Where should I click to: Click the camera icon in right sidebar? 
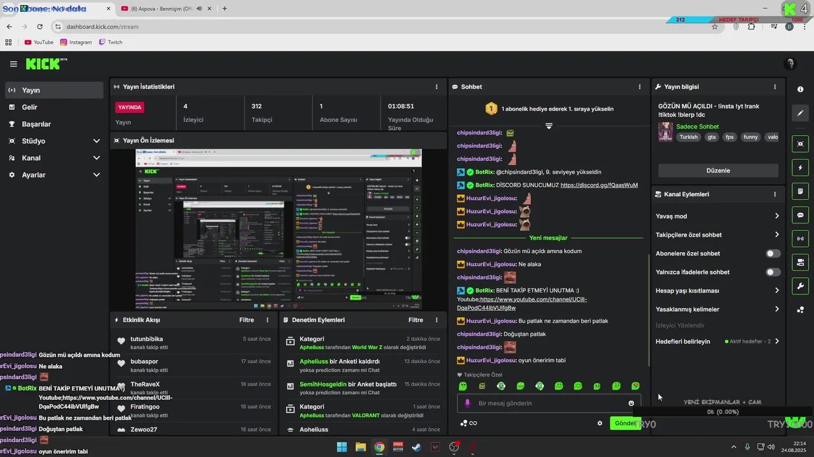click(x=800, y=262)
